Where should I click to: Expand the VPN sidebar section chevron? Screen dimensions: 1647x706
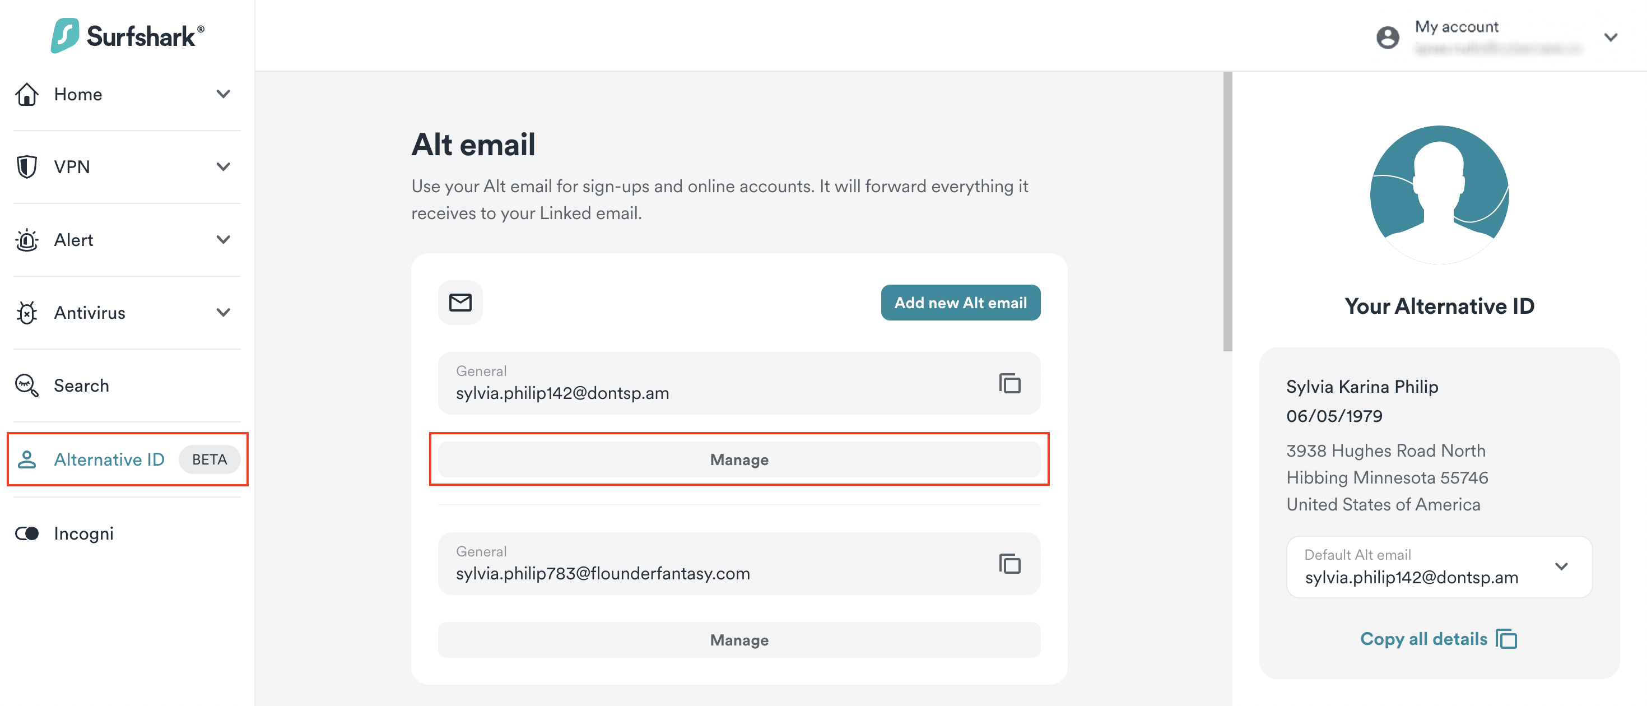click(222, 167)
